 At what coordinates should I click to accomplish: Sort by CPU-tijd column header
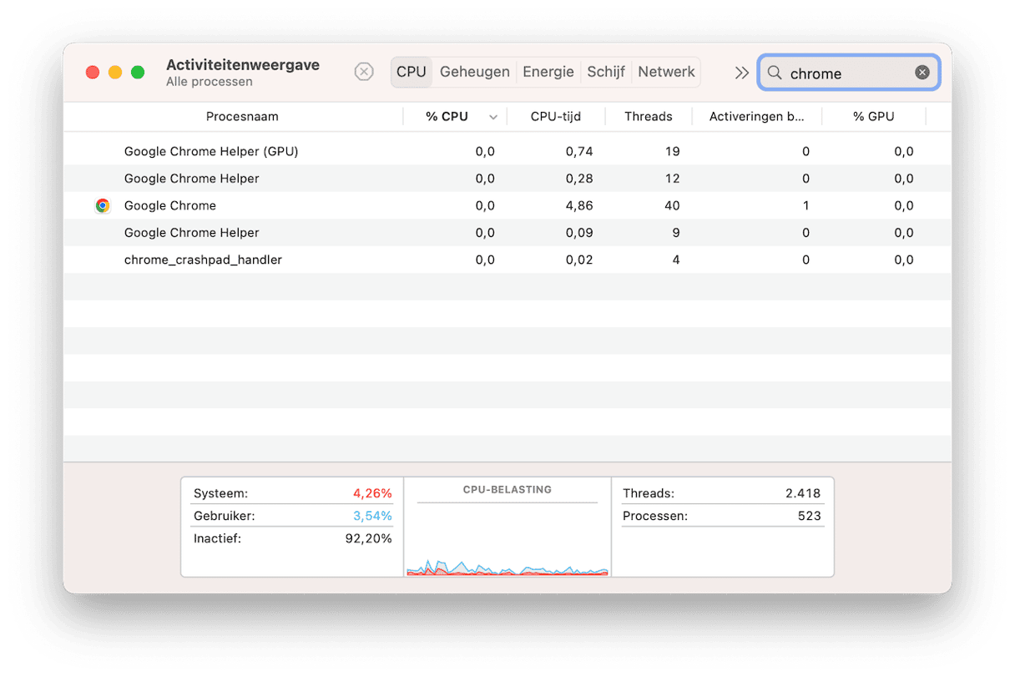tap(556, 117)
